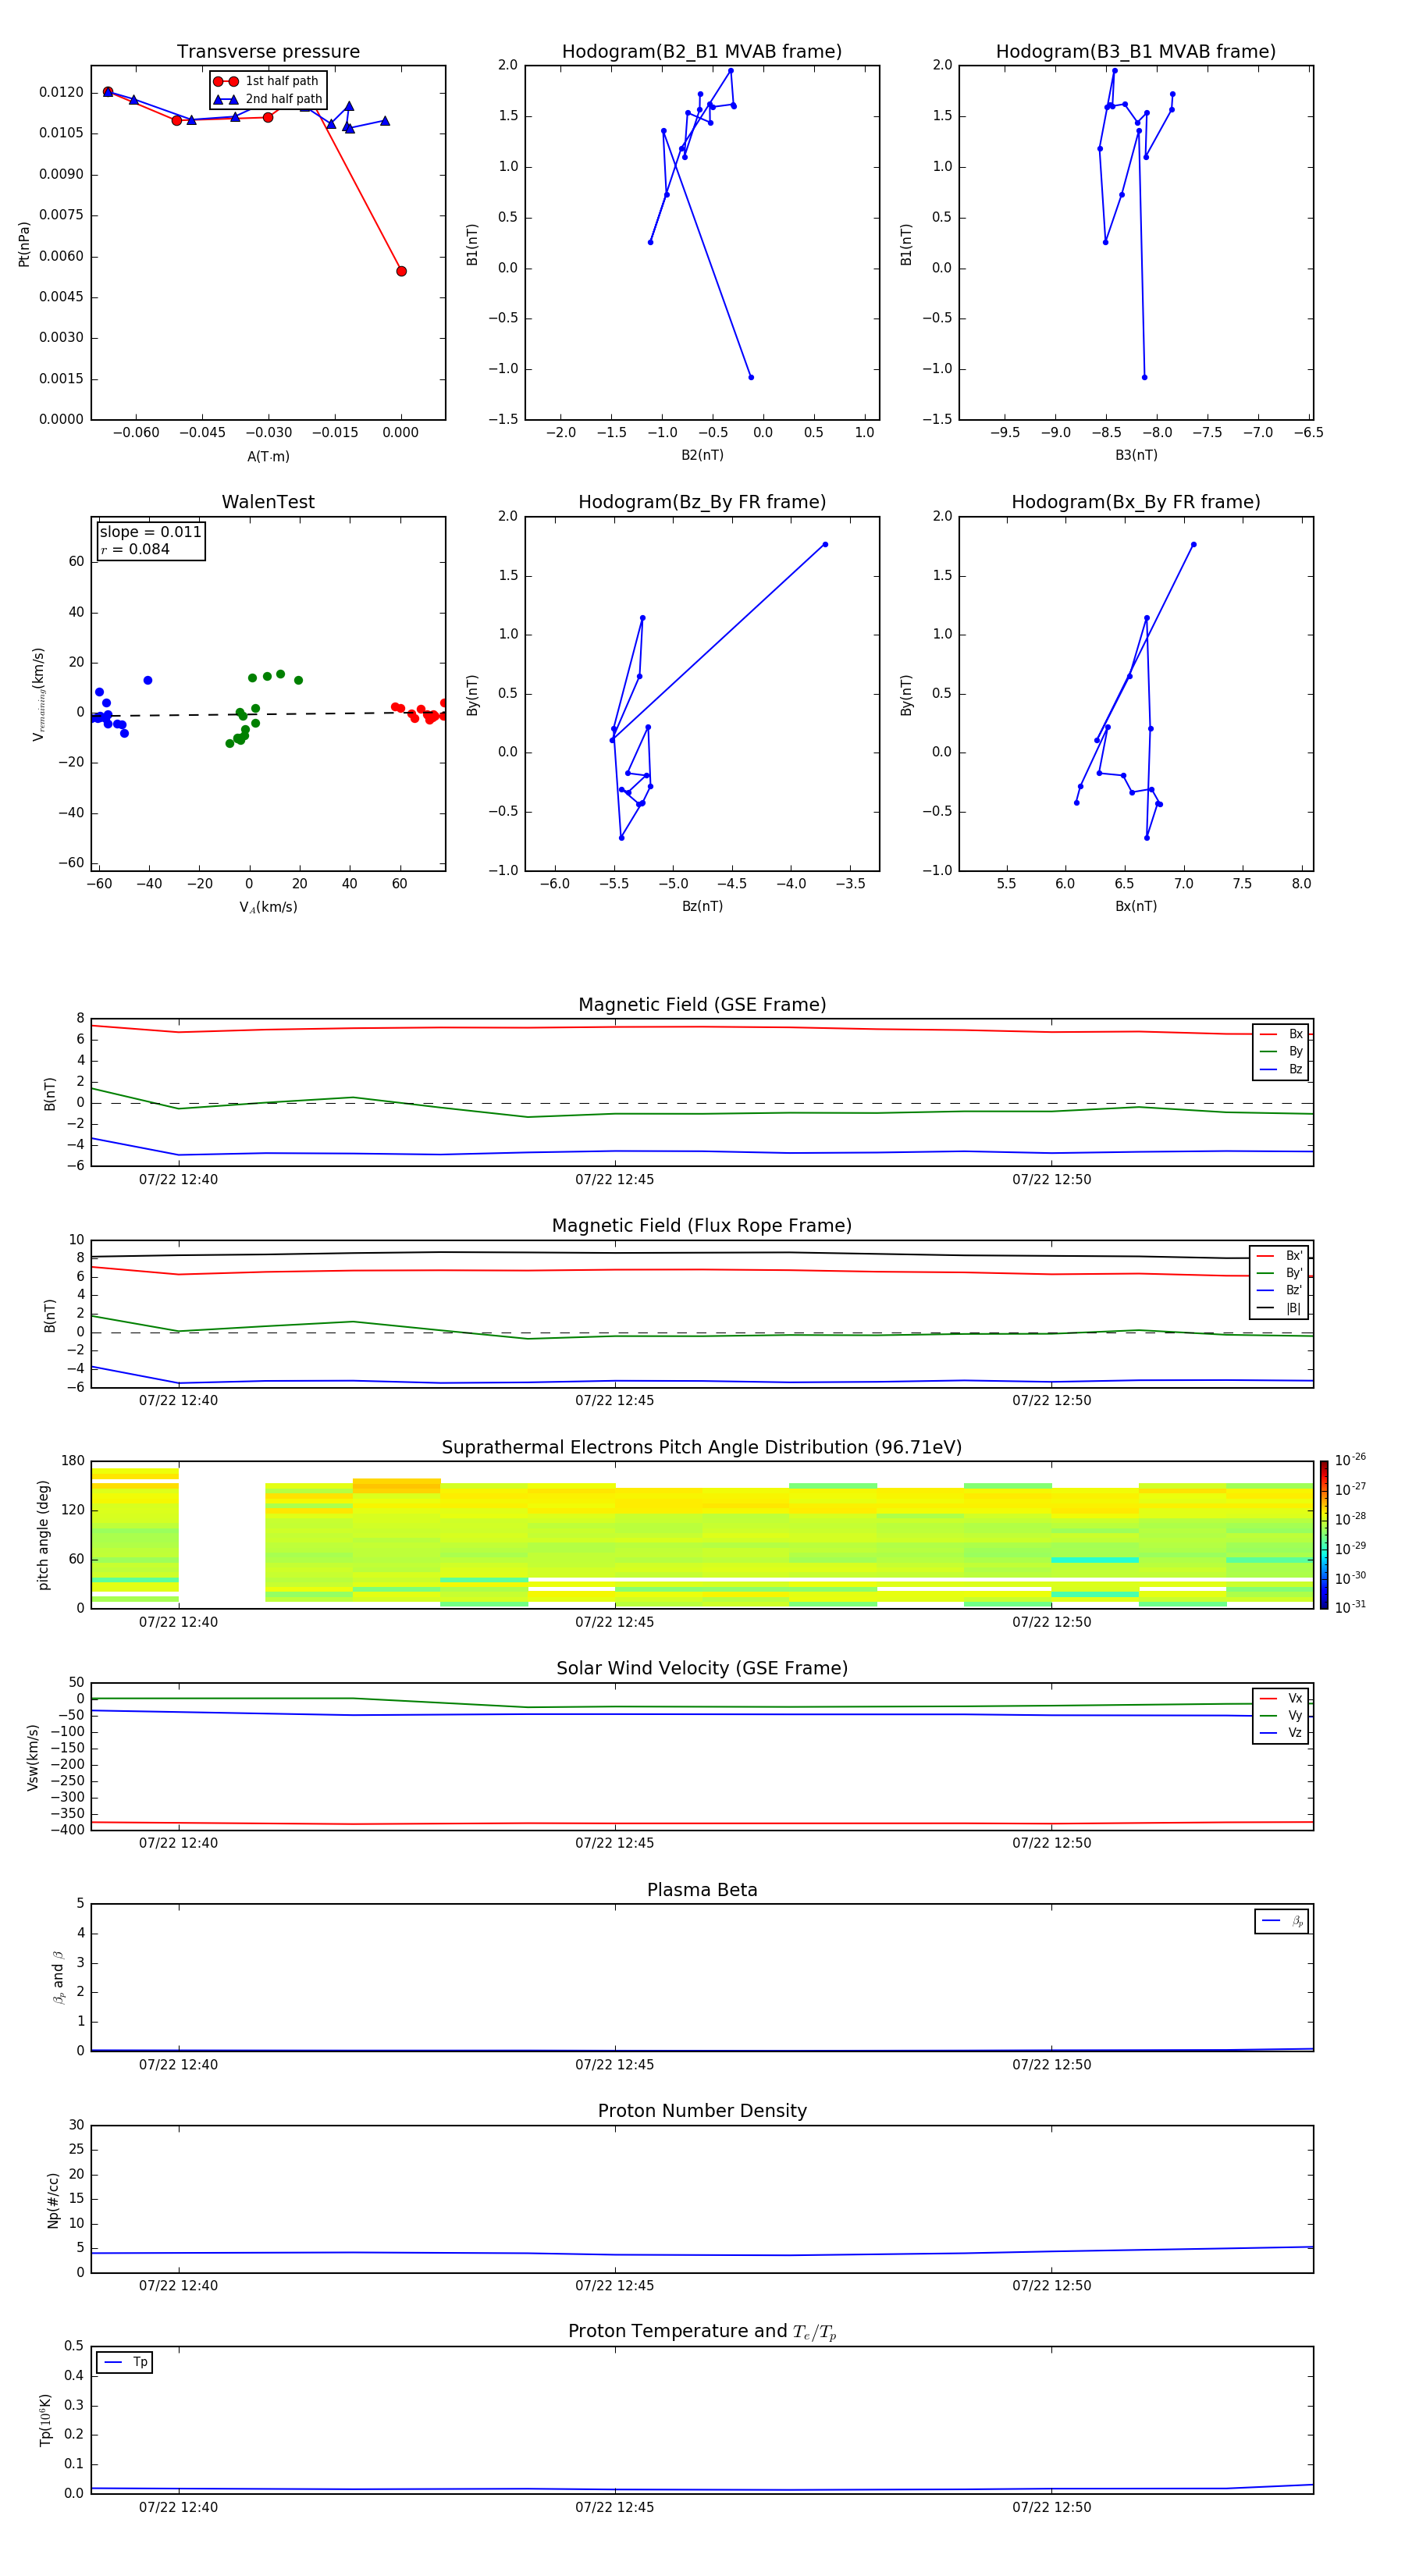
Task: Click the 'A(T·m)' x-axis label
Action: 268,457
